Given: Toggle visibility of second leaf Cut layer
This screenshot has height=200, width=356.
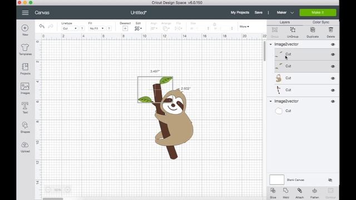Looking at the screenshot, I should tap(333, 67).
